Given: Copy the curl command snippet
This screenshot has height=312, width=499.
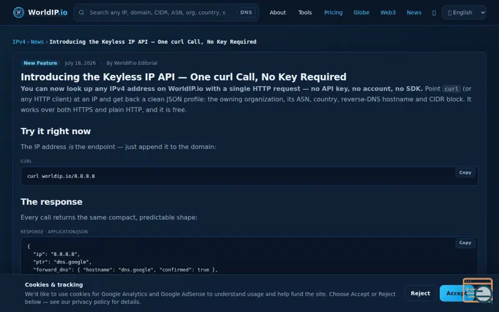Looking at the screenshot, I should (x=465, y=173).
